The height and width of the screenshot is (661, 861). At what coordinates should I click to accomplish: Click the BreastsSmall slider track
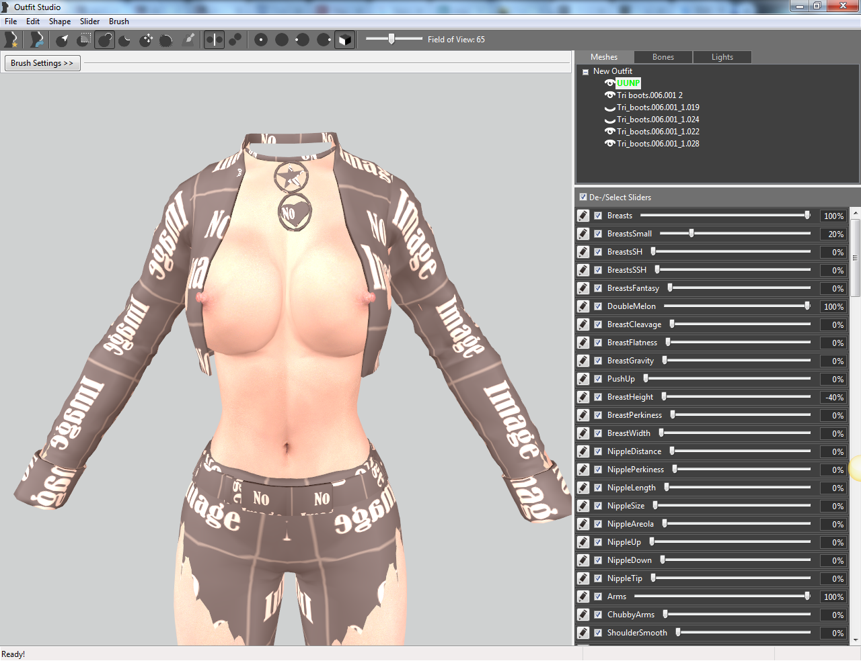[x=735, y=234]
